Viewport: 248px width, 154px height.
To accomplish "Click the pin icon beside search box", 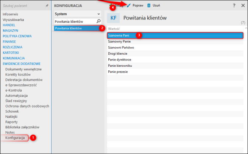I will [x=47, y=5].
